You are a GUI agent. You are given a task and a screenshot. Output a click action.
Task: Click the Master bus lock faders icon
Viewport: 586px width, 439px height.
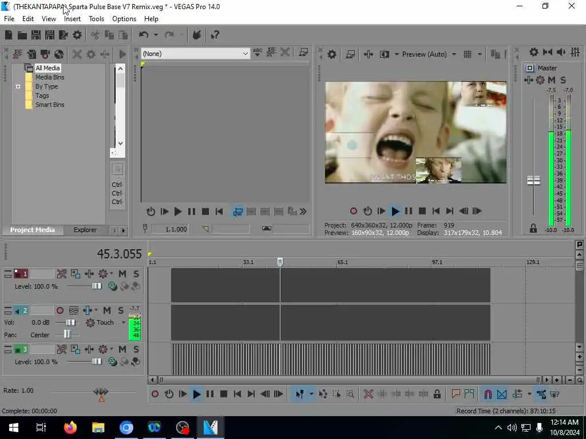coord(533,228)
